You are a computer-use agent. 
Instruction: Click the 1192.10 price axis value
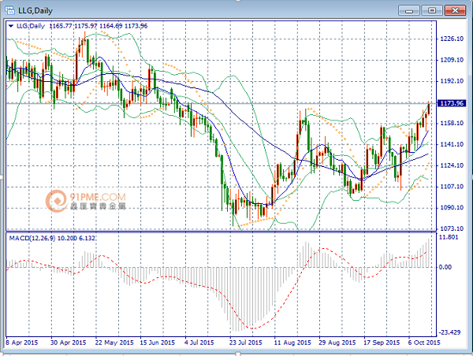(452, 81)
